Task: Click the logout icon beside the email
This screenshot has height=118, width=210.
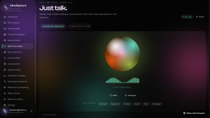Action: click(32, 111)
